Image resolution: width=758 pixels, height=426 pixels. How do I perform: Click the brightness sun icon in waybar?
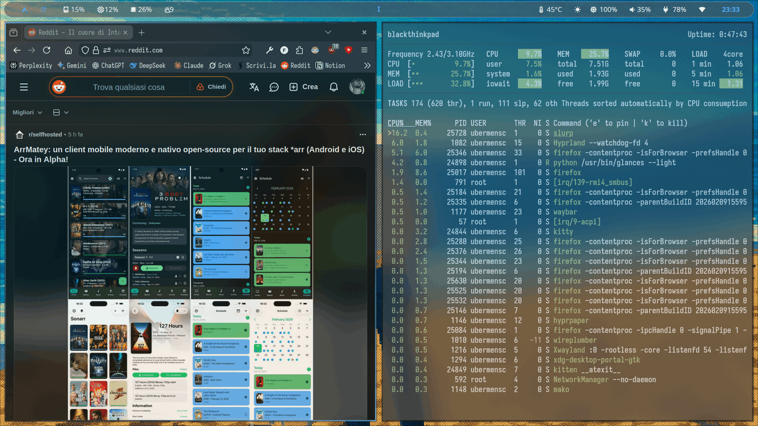[577, 9]
